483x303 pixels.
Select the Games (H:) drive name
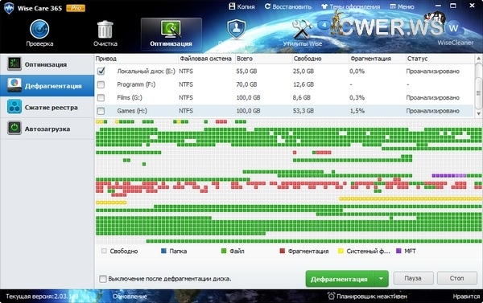pyautogui.click(x=132, y=111)
